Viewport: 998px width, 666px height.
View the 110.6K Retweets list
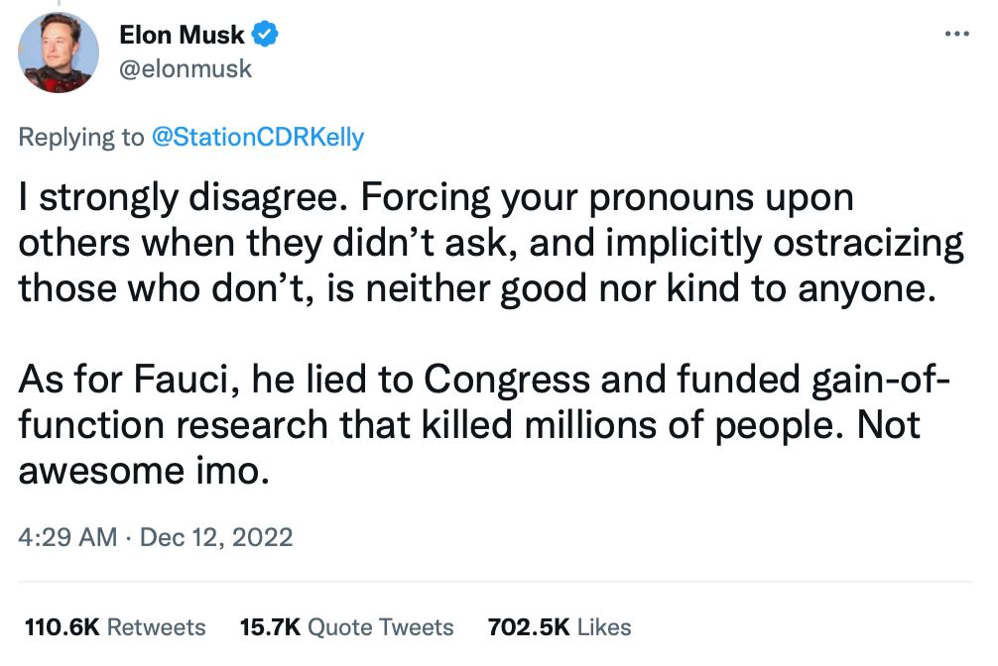(114, 626)
